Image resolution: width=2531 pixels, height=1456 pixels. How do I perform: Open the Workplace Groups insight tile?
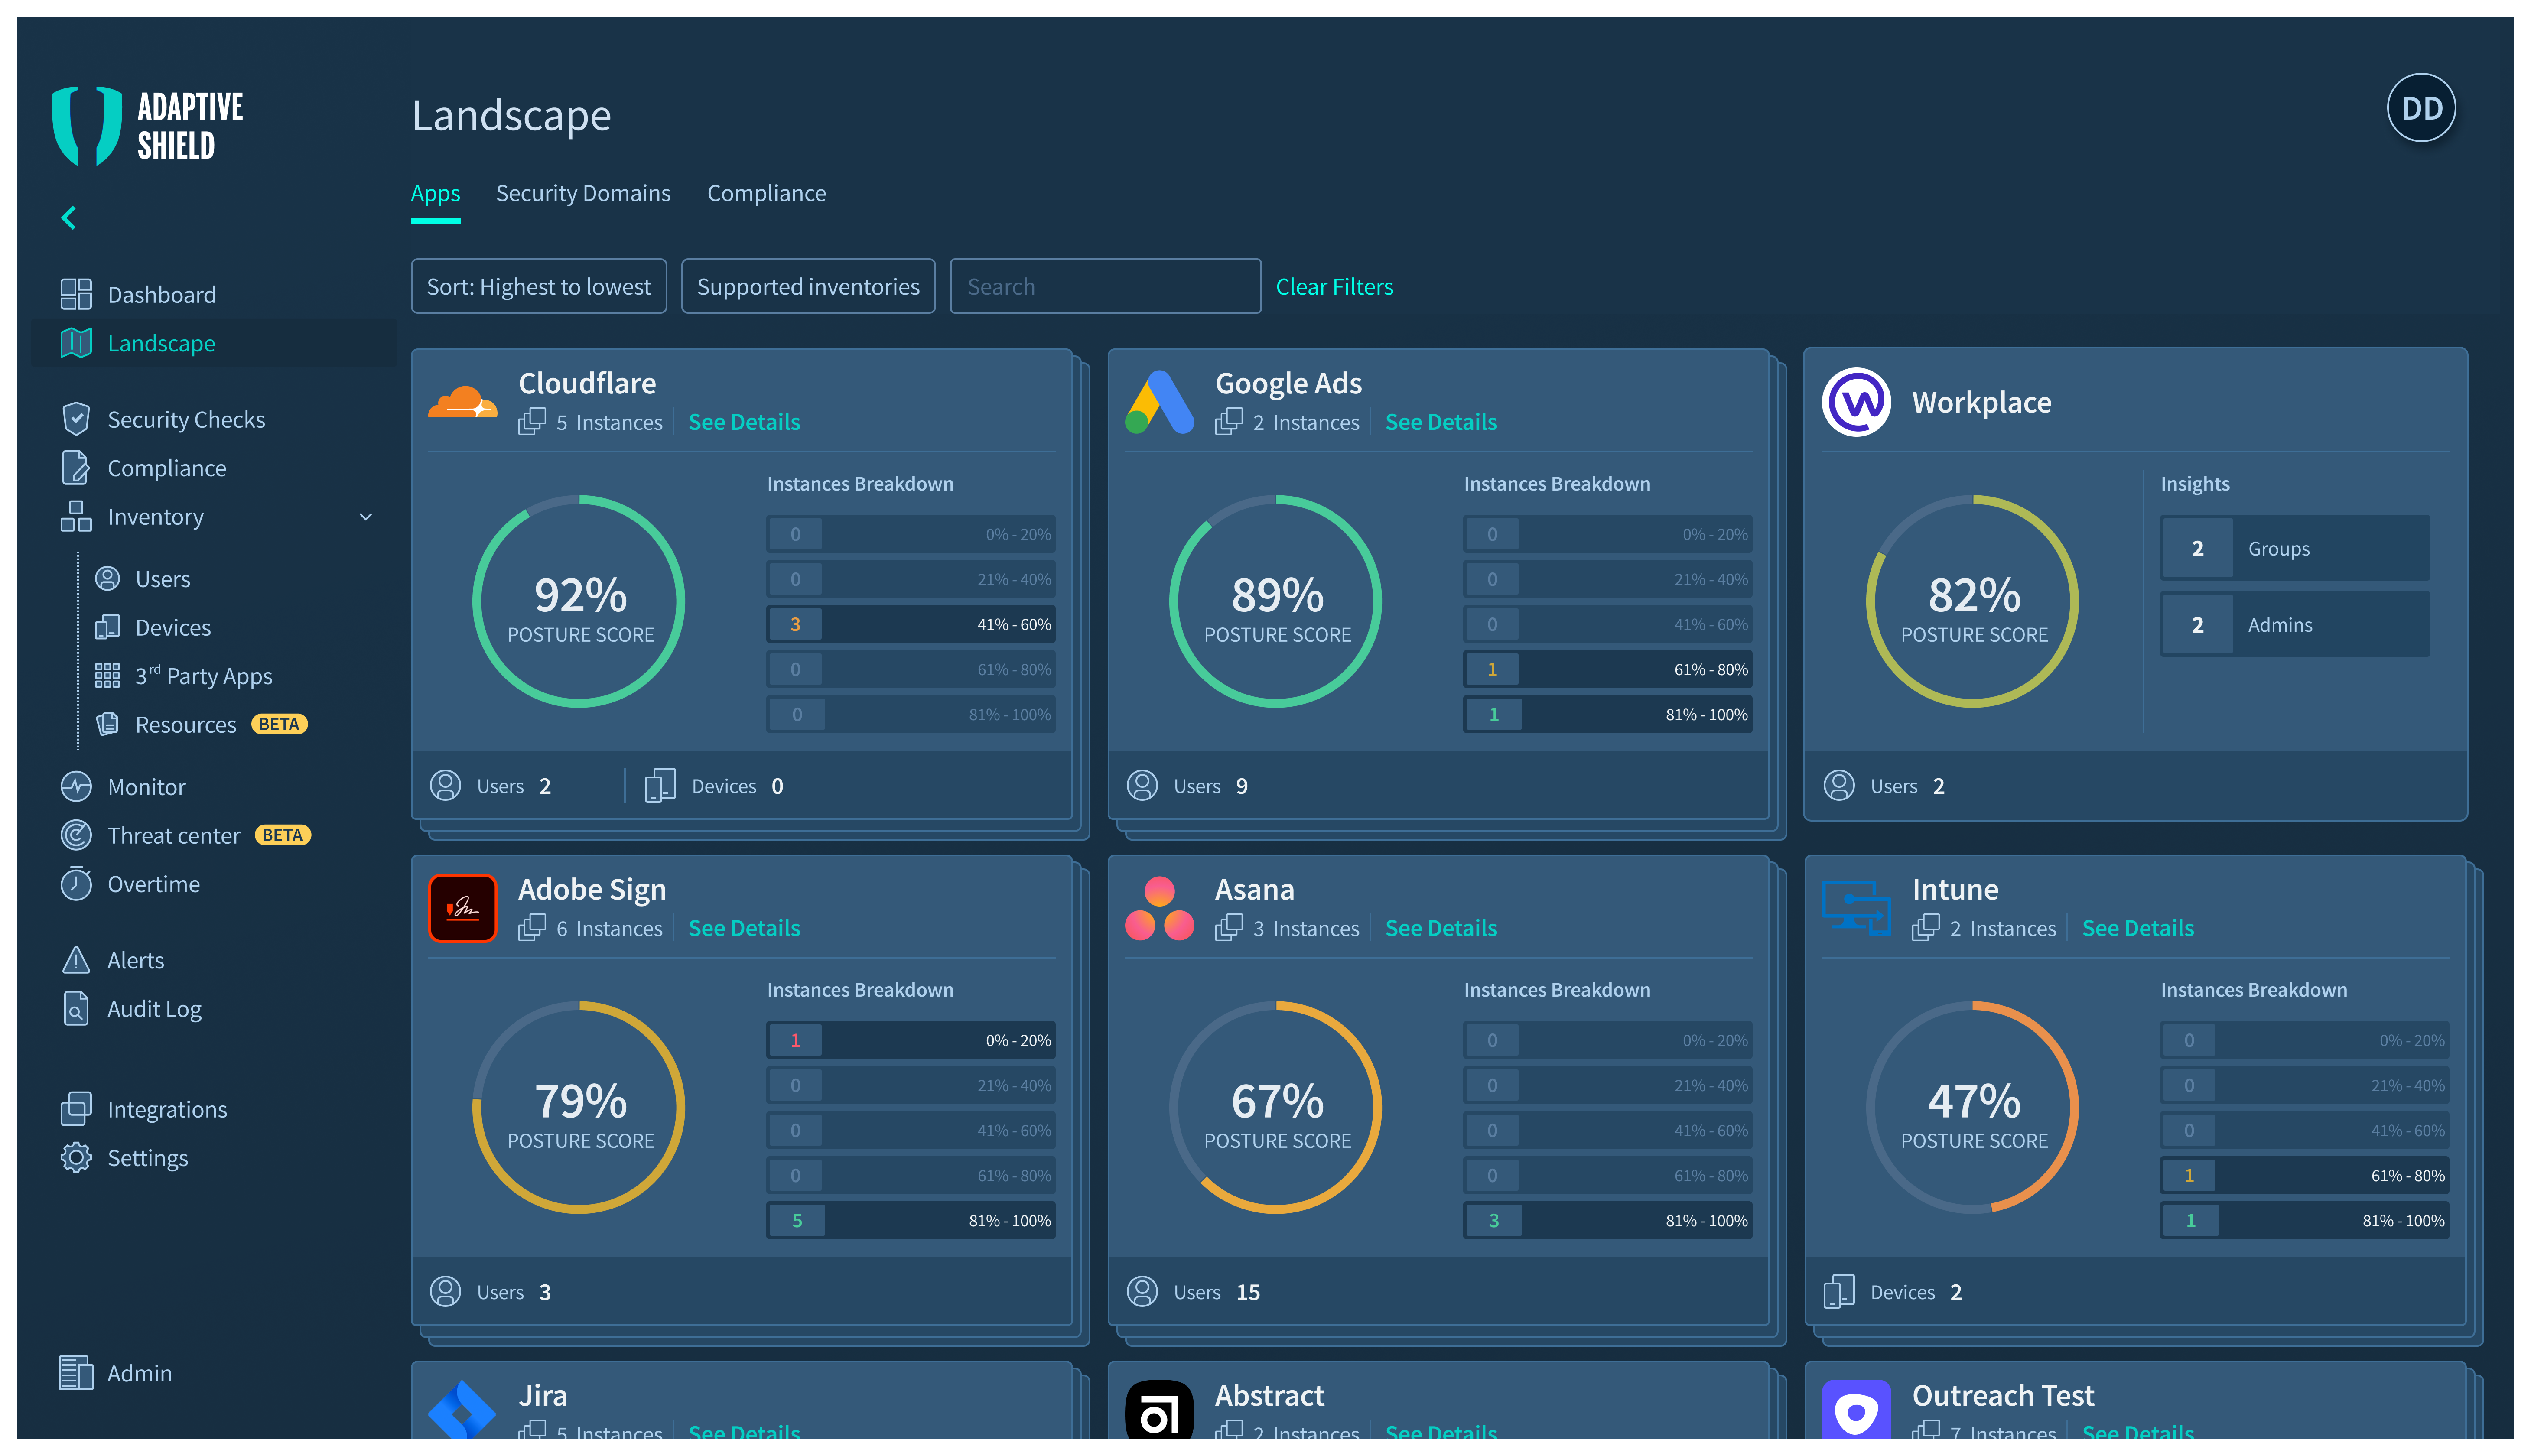pos(2295,548)
